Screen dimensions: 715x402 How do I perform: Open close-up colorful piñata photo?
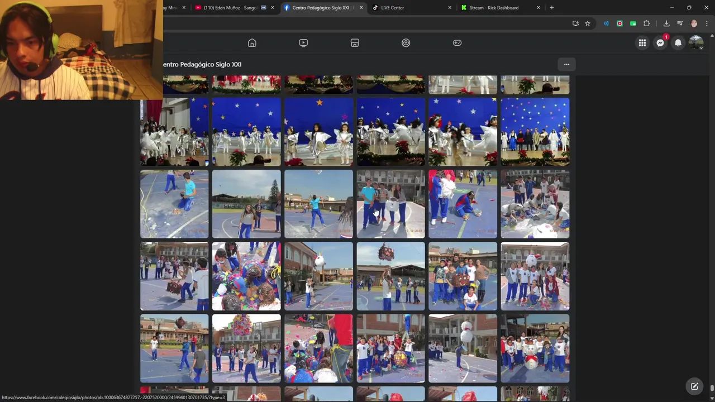coord(246,276)
